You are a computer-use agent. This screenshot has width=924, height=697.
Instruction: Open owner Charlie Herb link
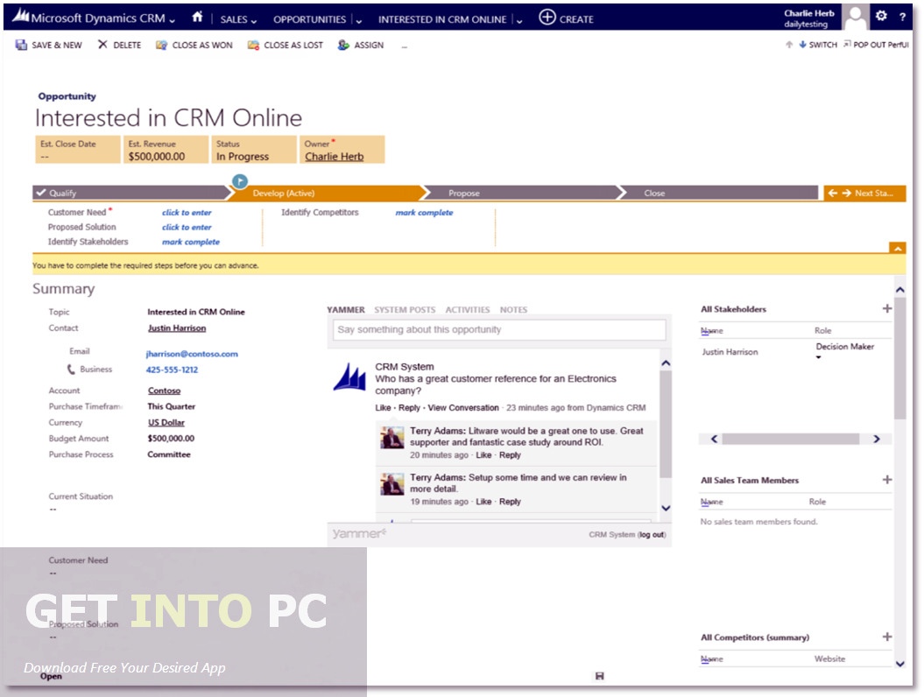pyautogui.click(x=334, y=157)
